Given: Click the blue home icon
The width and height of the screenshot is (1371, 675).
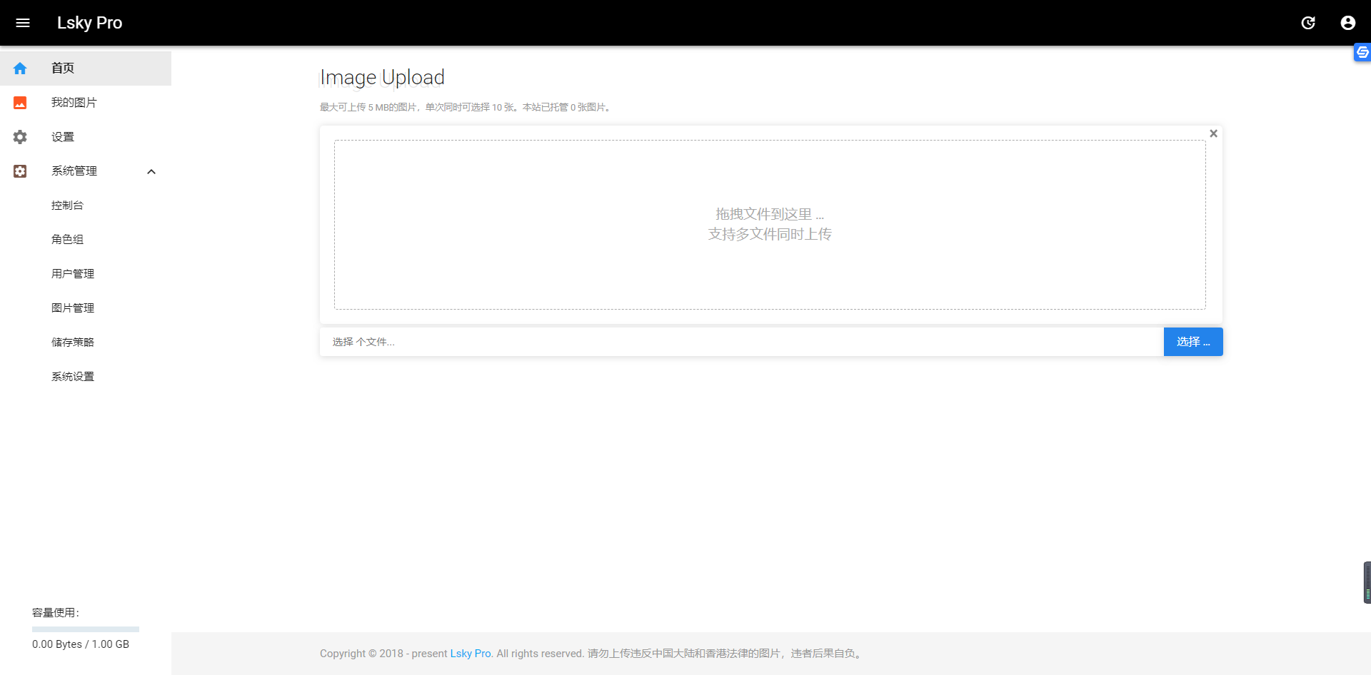Looking at the screenshot, I should [20, 68].
